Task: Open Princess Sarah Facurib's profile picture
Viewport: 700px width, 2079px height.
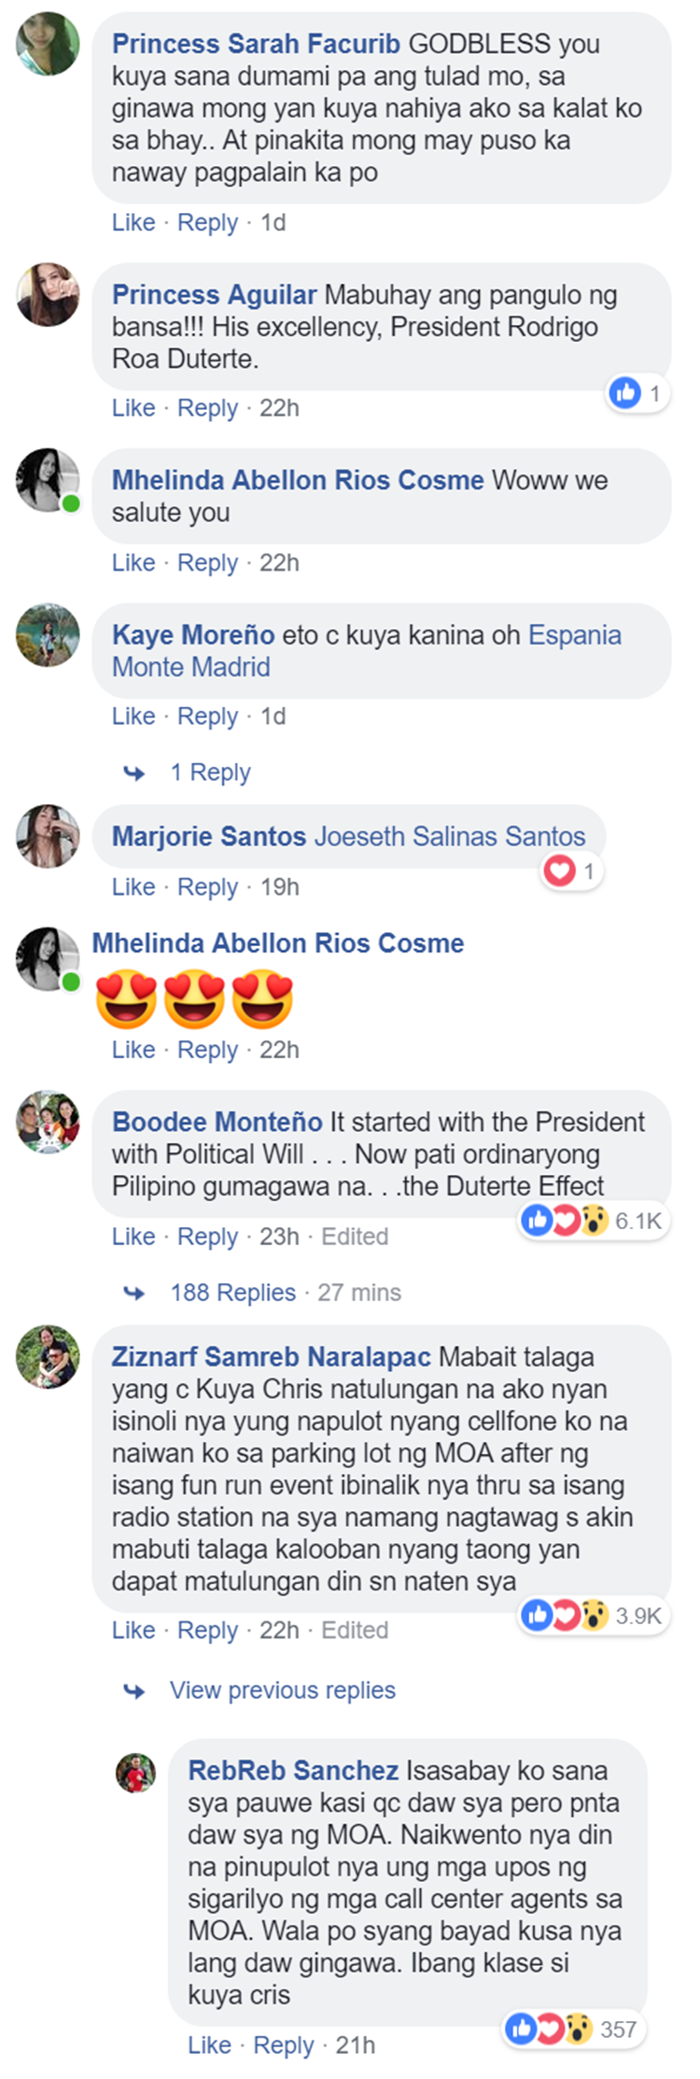Action: [x=48, y=44]
